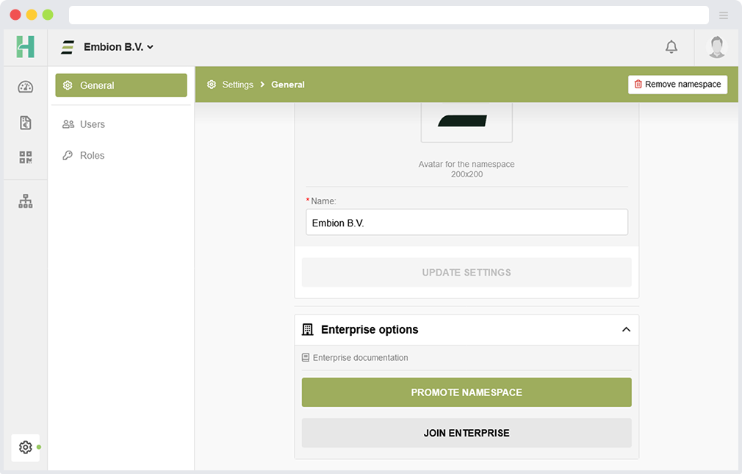Viewport: 742px width, 474px height.
Task: Go to the Roles menu item
Action: [92, 155]
